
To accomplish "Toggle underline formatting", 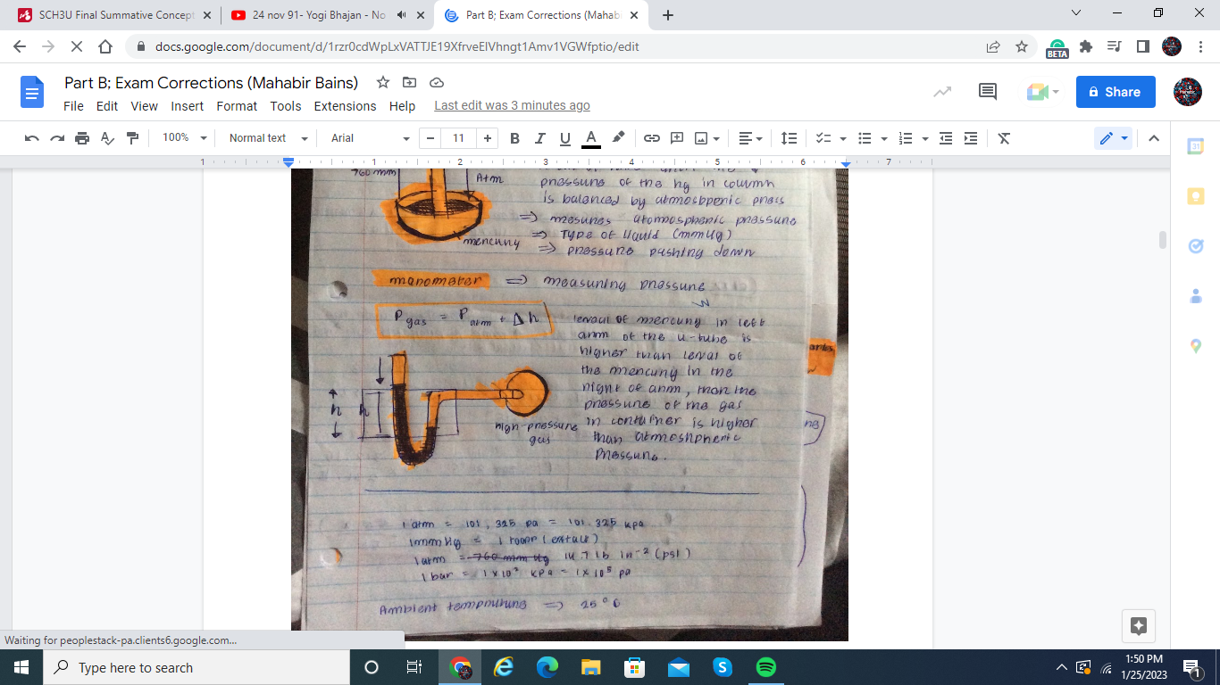I will point(564,138).
